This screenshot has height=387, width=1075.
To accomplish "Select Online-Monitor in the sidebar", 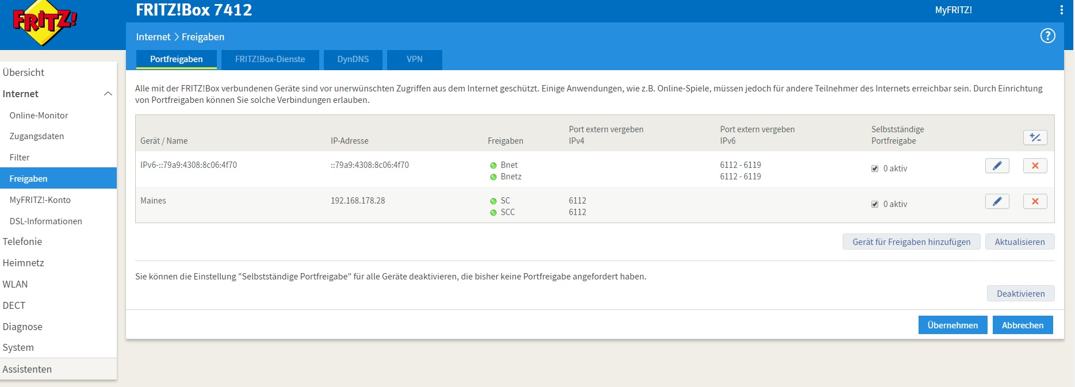I will [39, 116].
